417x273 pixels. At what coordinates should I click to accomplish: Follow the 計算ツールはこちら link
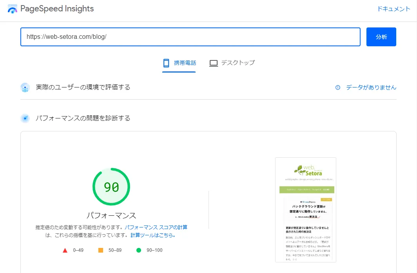(153, 235)
